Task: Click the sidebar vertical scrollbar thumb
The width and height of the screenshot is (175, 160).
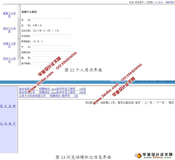Action: pos(18,38)
